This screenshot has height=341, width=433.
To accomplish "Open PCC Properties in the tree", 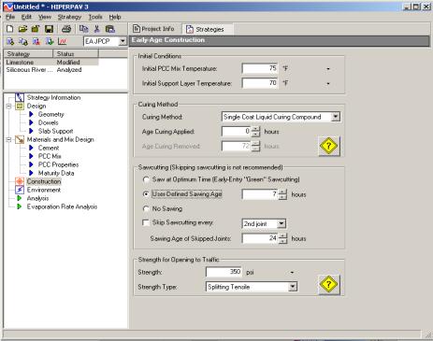I will [58, 164].
